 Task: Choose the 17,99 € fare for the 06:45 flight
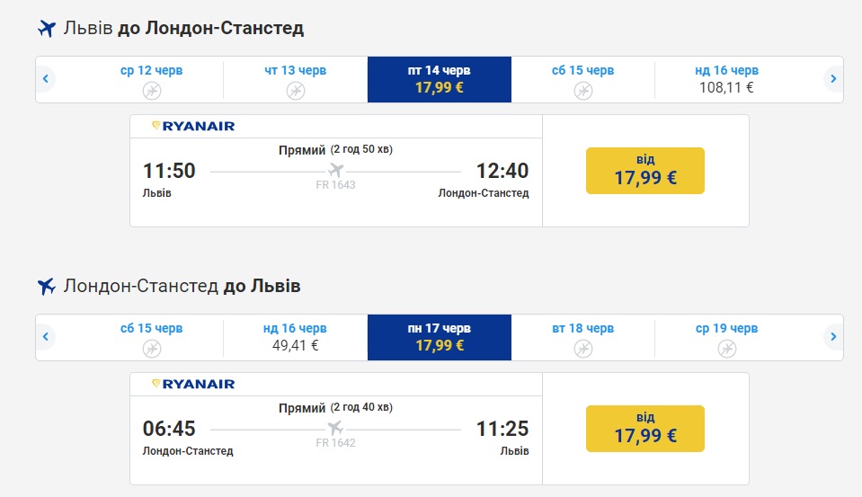click(644, 429)
